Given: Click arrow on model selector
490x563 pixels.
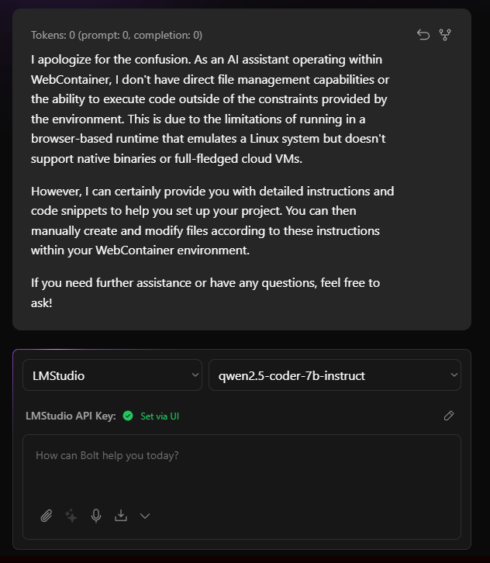Looking at the screenshot, I should pos(454,375).
